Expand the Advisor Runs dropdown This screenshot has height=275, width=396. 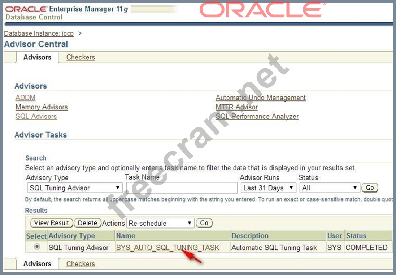(269, 188)
